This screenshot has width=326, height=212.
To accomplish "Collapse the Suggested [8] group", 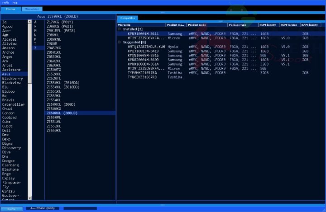I will [119, 42].
